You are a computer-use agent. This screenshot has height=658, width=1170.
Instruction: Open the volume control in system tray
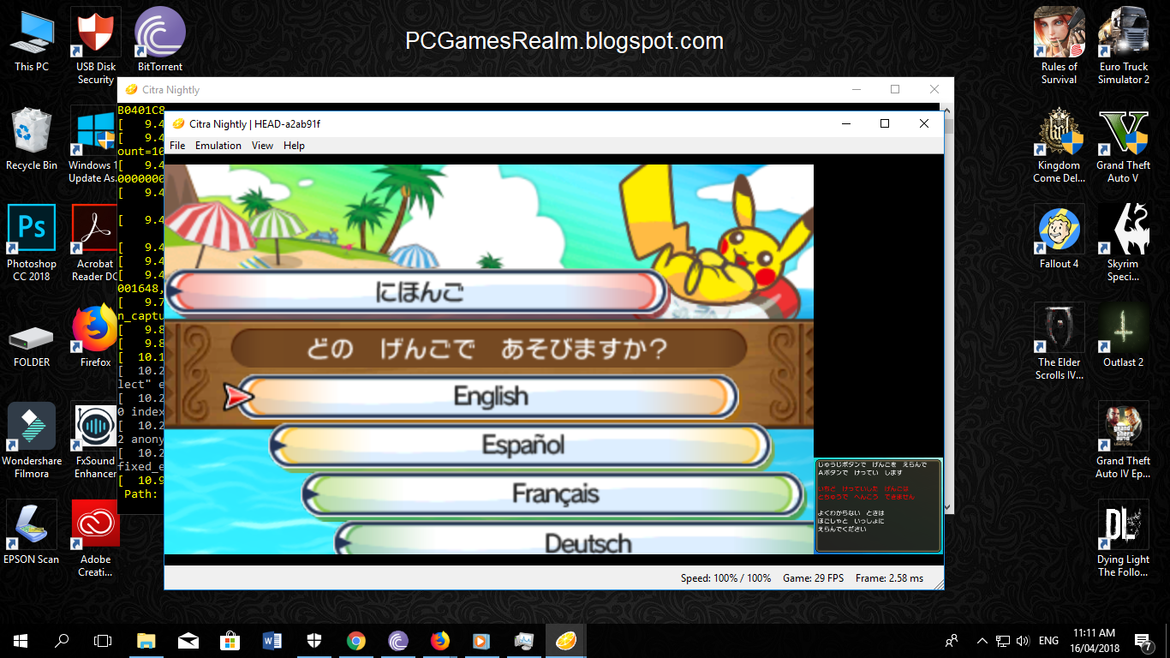[x=1023, y=640]
